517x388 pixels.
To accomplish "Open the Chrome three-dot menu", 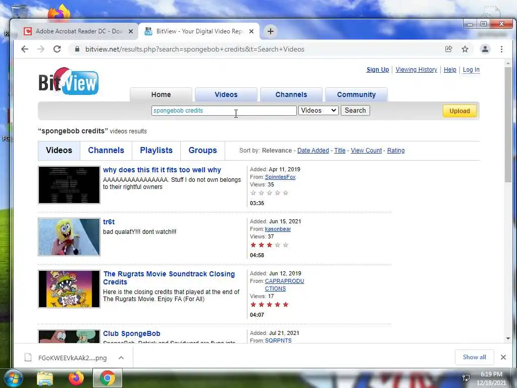I will [x=501, y=49].
